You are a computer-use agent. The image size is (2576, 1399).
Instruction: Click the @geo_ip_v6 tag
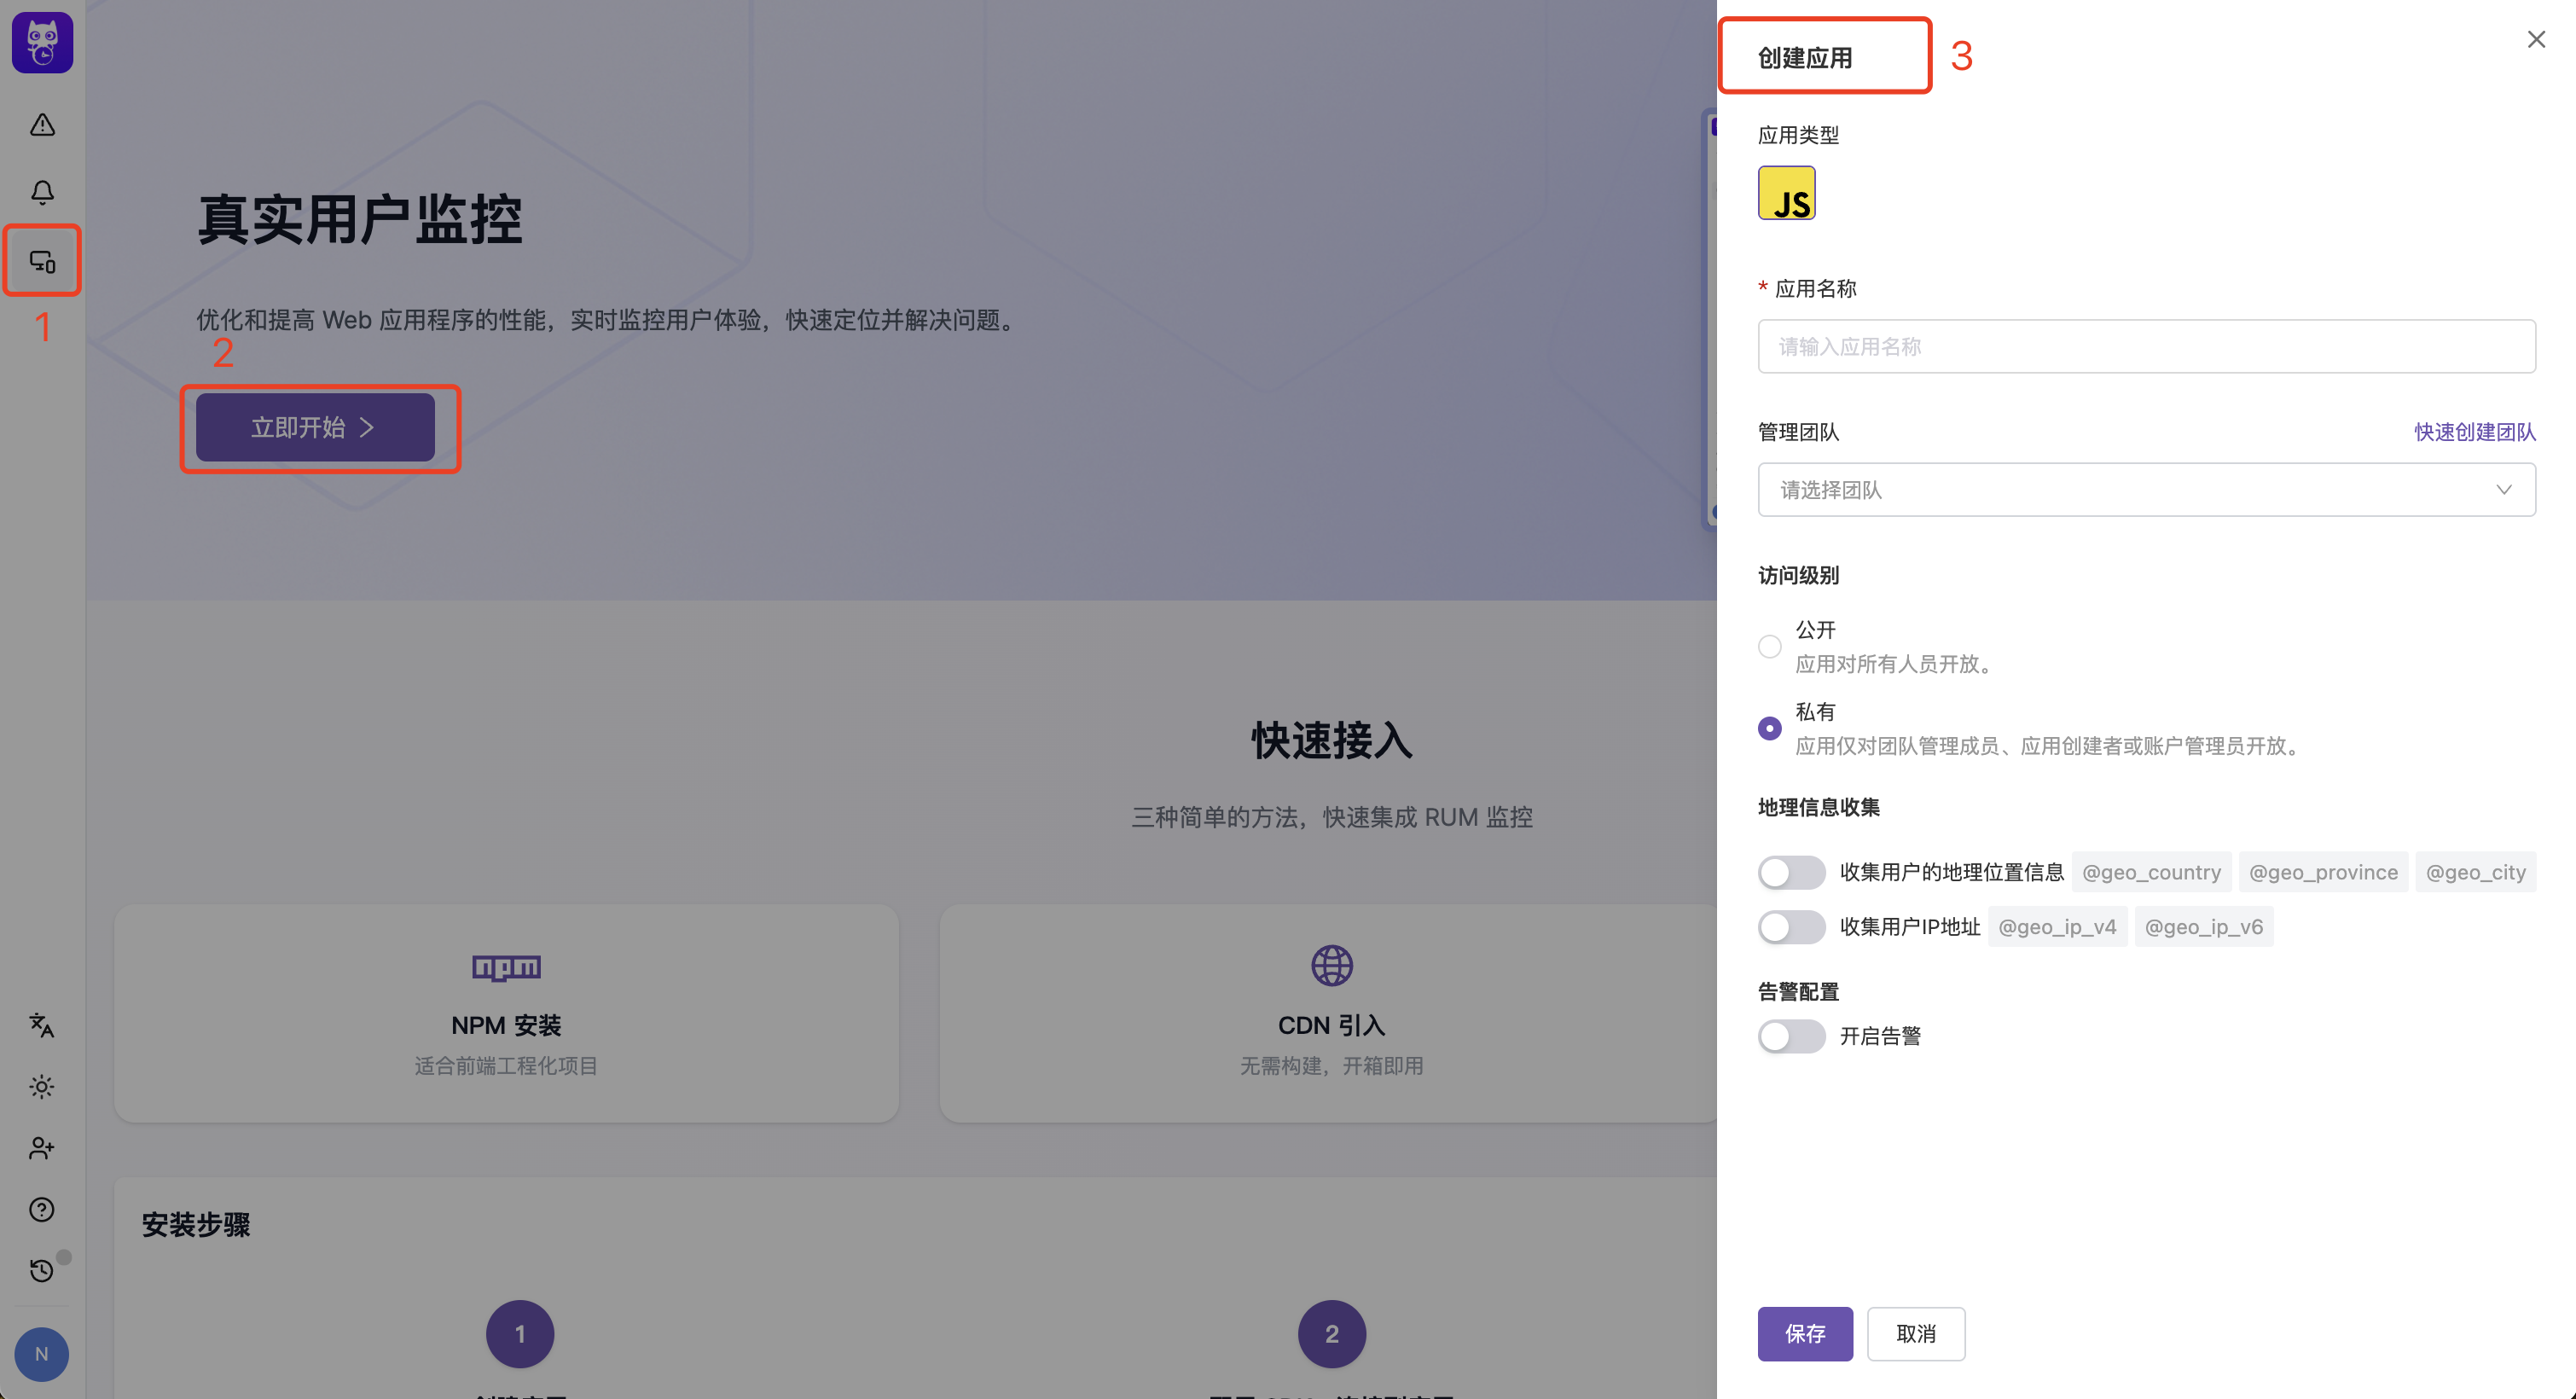tap(2204, 927)
